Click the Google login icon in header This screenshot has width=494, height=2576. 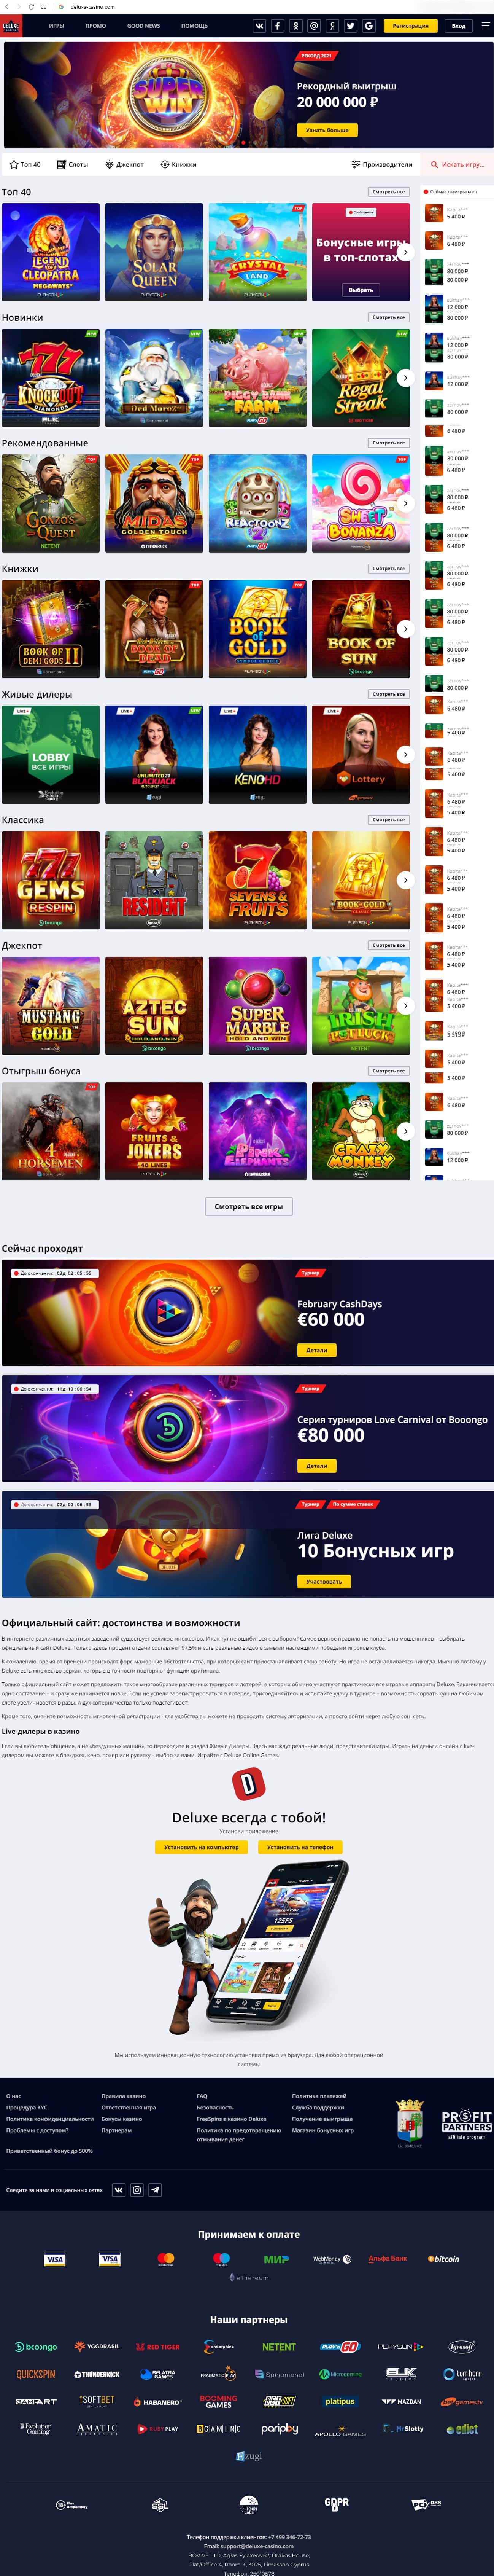[368, 26]
